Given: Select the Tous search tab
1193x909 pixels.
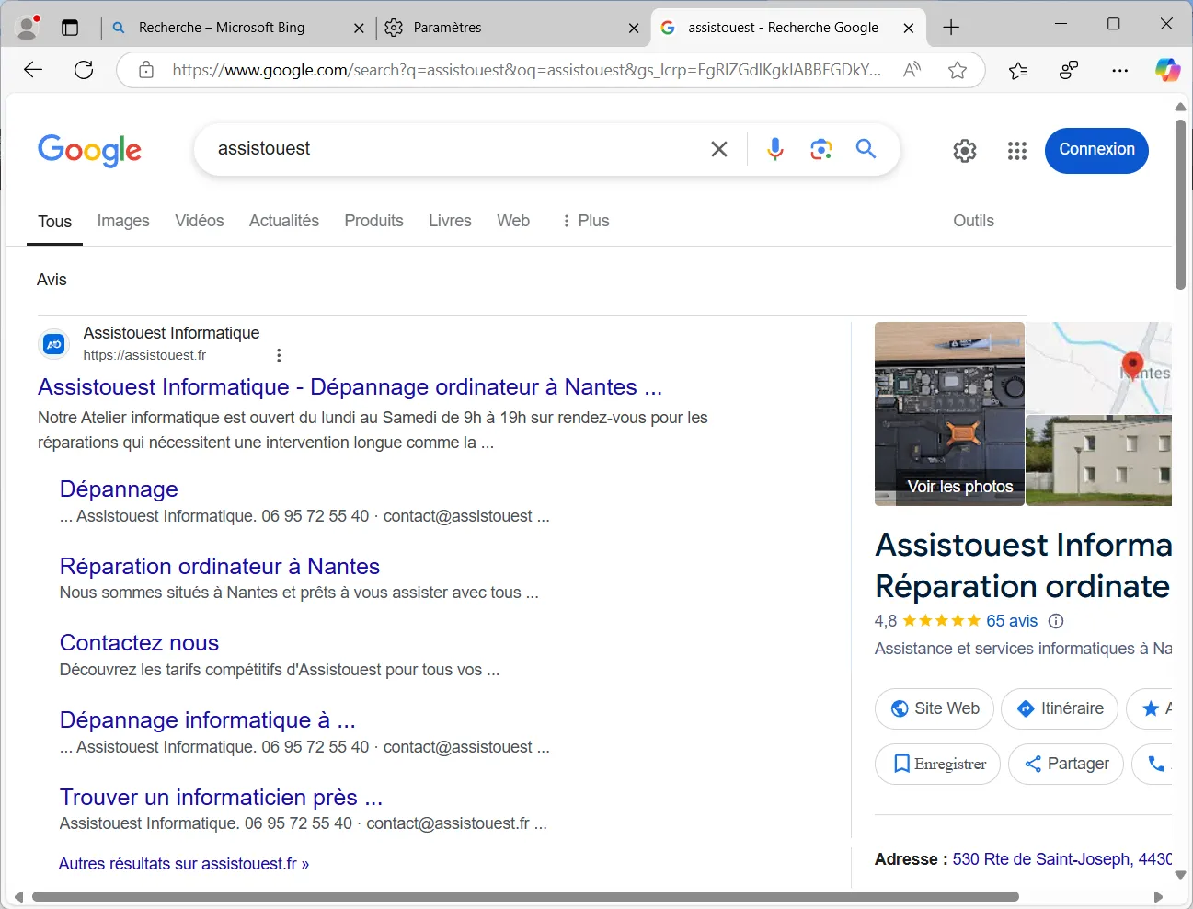Looking at the screenshot, I should point(54,222).
